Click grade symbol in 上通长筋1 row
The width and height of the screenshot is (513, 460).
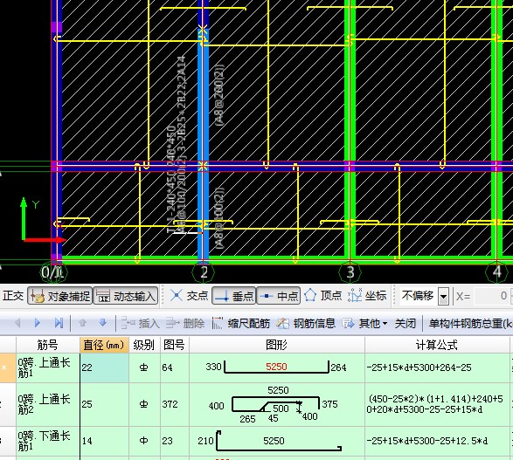click(x=144, y=367)
